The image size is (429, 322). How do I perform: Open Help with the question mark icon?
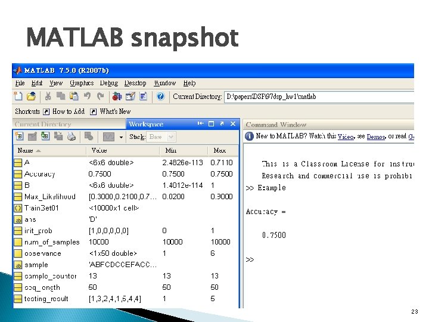click(160, 96)
